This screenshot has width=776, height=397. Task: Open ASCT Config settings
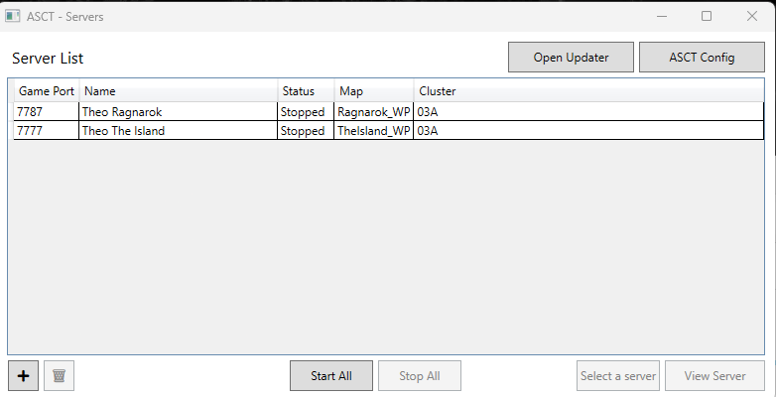pyautogui.click(x=702, y=58)
